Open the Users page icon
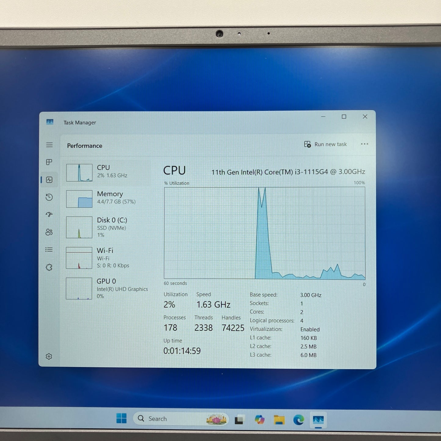 pyautogui.click(x=49, y=232)
